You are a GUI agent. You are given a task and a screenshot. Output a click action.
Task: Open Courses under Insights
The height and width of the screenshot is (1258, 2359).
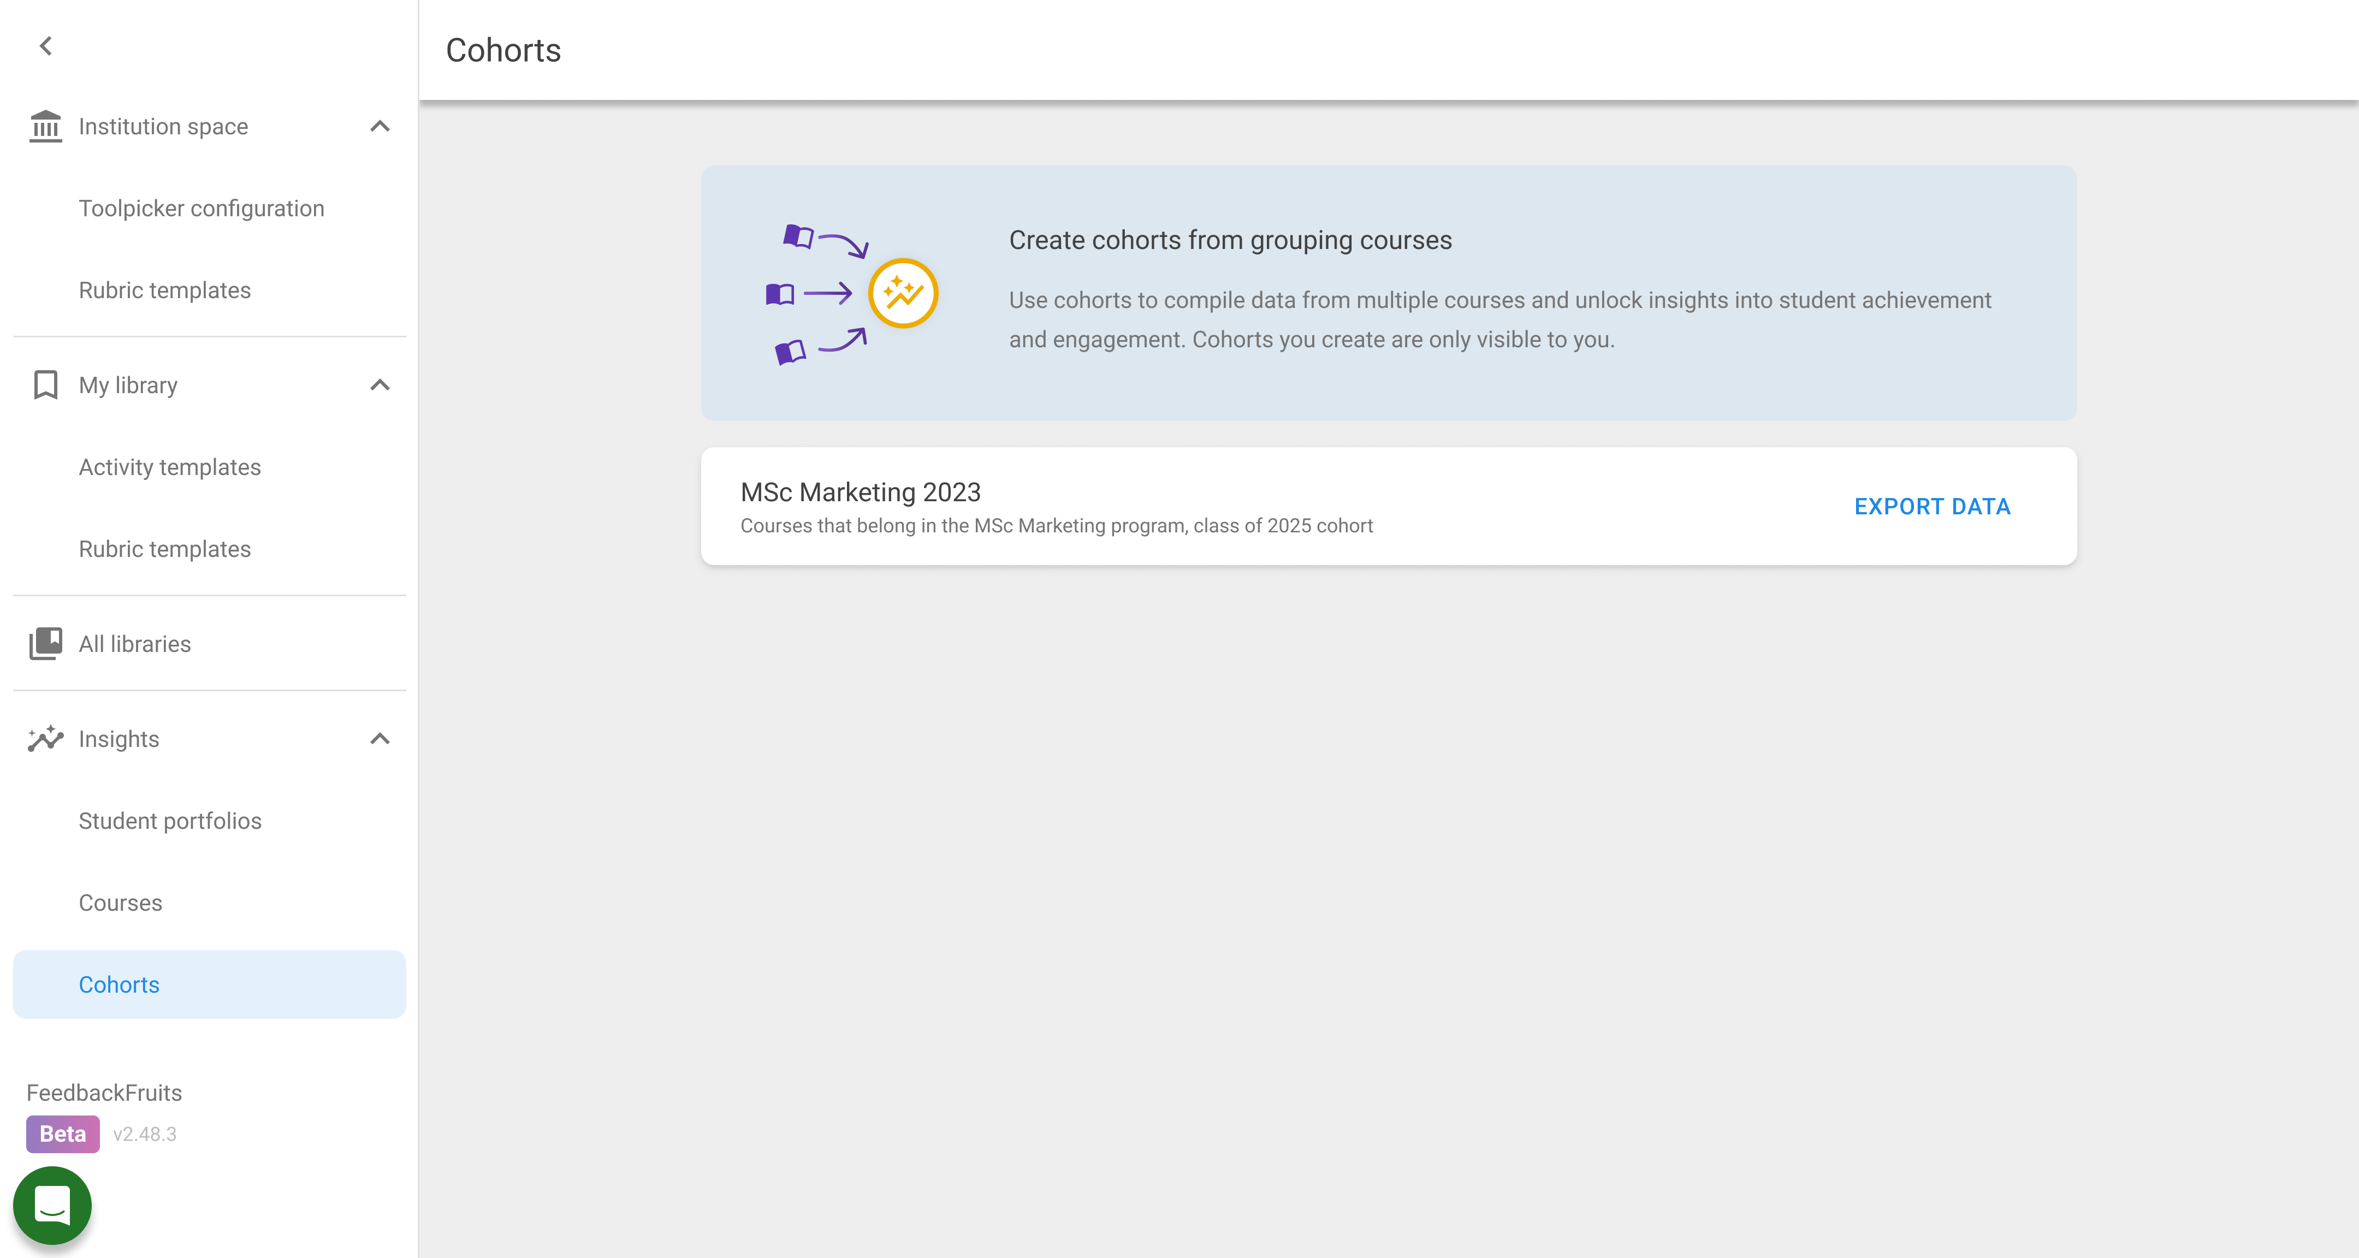[x=121, y=903]
